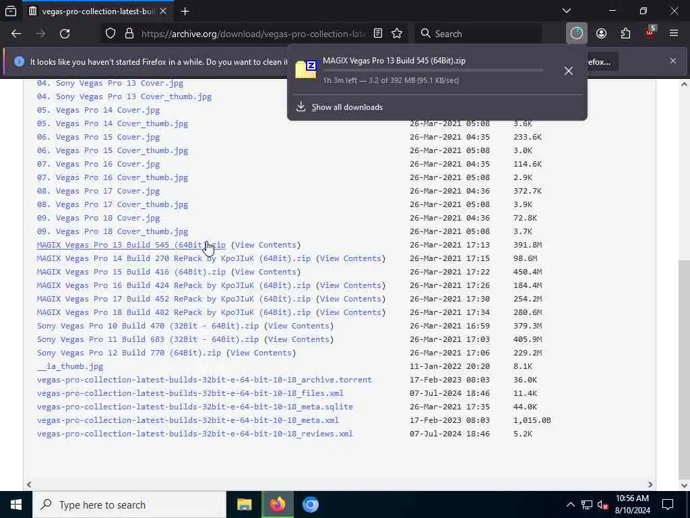Expand the list all tabs chevron
The width and height of the screenshot is (690, 518).
tap(567, 11)
